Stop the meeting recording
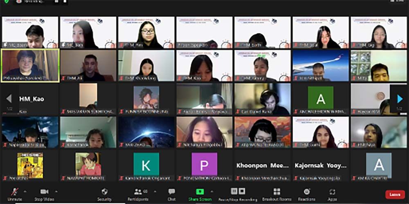This screenshot has width=409, height=204. pyautogui.click(x=242, y=191)
